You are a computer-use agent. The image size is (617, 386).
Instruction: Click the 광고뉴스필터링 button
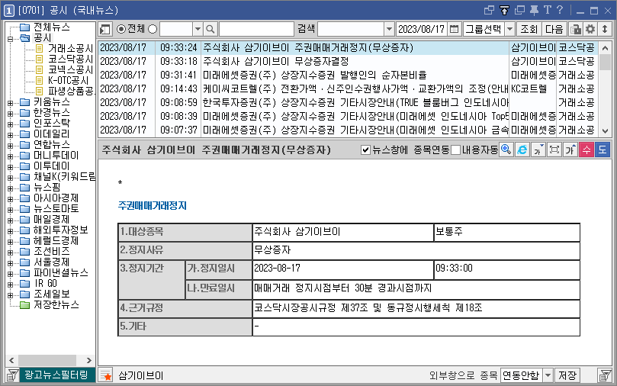(x=56, y=375)
